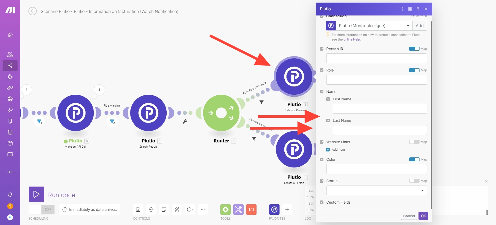Expand the Plutio panel to fullscreen
Screen dimensions: 496x225
(x=410, y=9)
